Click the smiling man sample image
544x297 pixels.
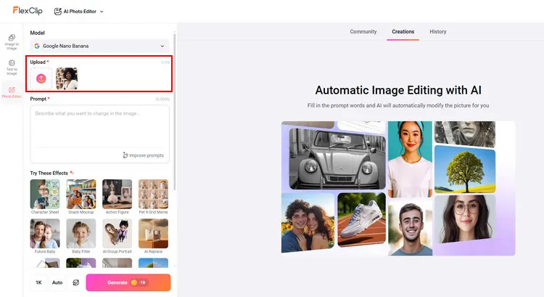(410, 228)
